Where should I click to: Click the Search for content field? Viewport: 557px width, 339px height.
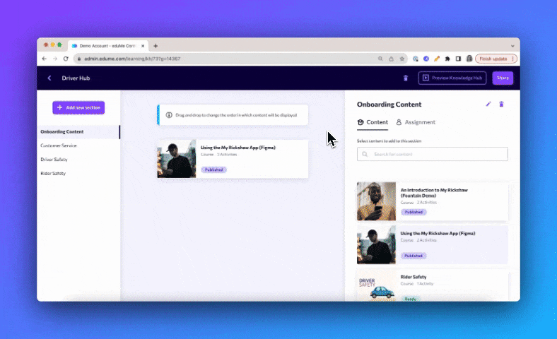pyautogui.click(x=433, y=154)
